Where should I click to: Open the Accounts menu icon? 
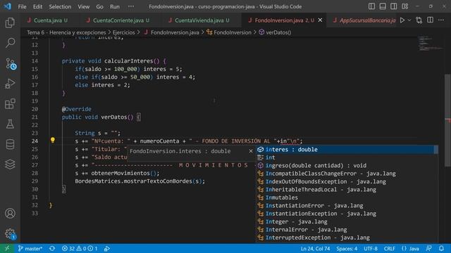point(10,214)
